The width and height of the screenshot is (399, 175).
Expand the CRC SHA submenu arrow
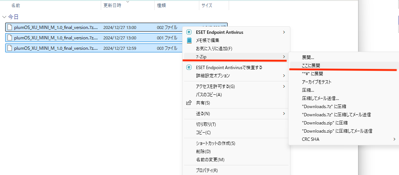[394, 139]
